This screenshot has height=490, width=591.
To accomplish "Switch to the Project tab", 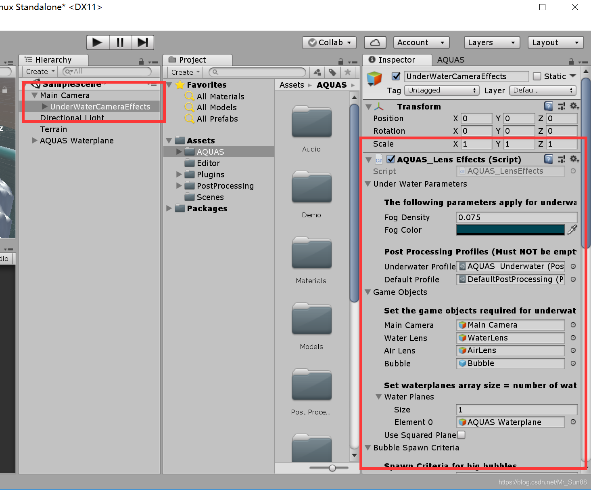I will pos(198,60).
